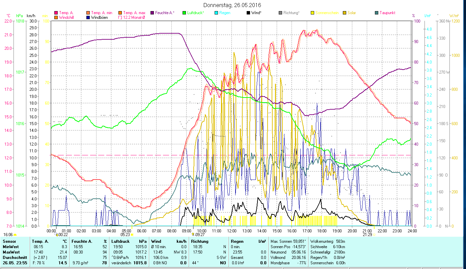Click the 18:00 time axis label

click(x=322, y=231)
